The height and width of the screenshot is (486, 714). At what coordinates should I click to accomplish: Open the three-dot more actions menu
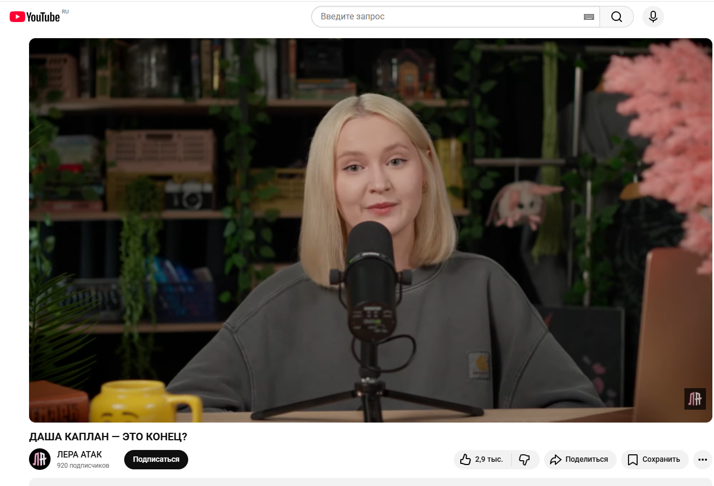[x=703, y=460]
